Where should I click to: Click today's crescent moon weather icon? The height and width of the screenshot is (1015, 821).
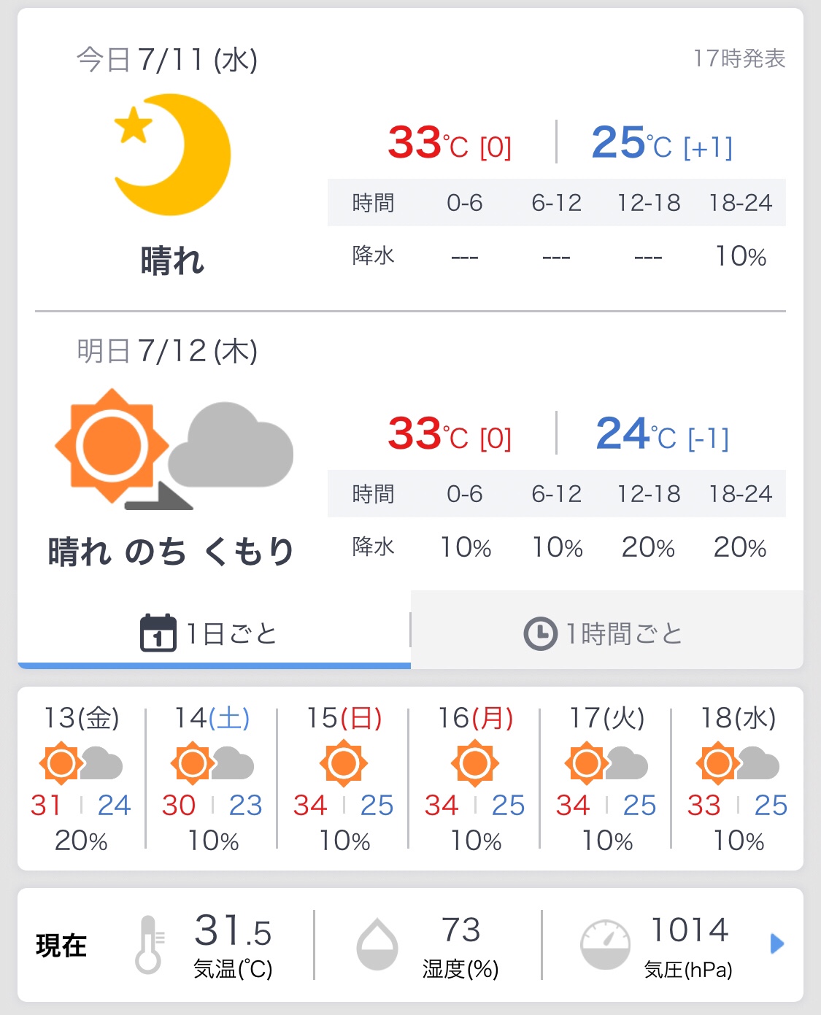pos(173,155)
